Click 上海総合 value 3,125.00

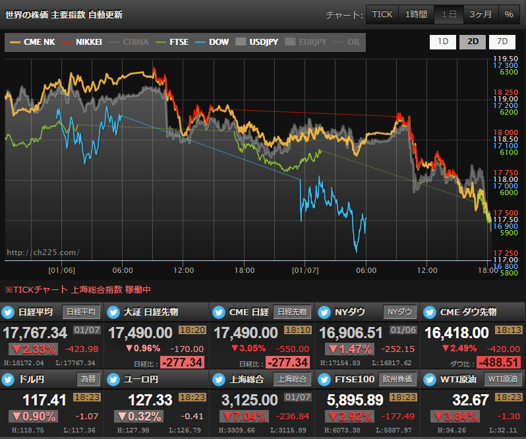(x=250, y=399)
